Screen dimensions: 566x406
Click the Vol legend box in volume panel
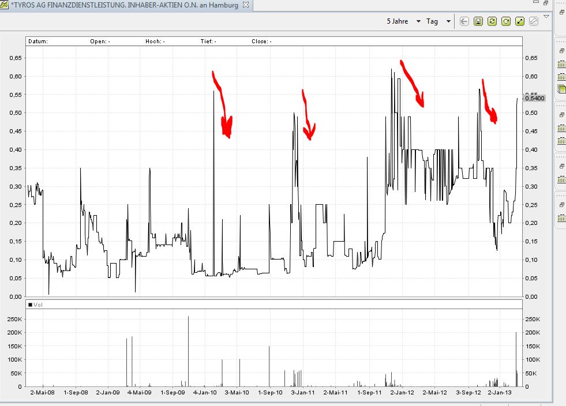(x=31, y=304)
